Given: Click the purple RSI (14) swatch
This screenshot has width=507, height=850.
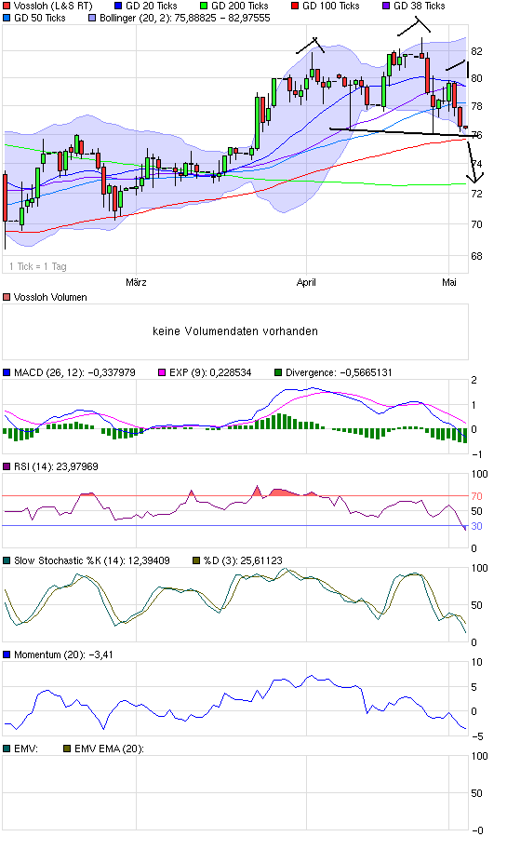Looking at the screenshot, I should (x=7, y=466).
